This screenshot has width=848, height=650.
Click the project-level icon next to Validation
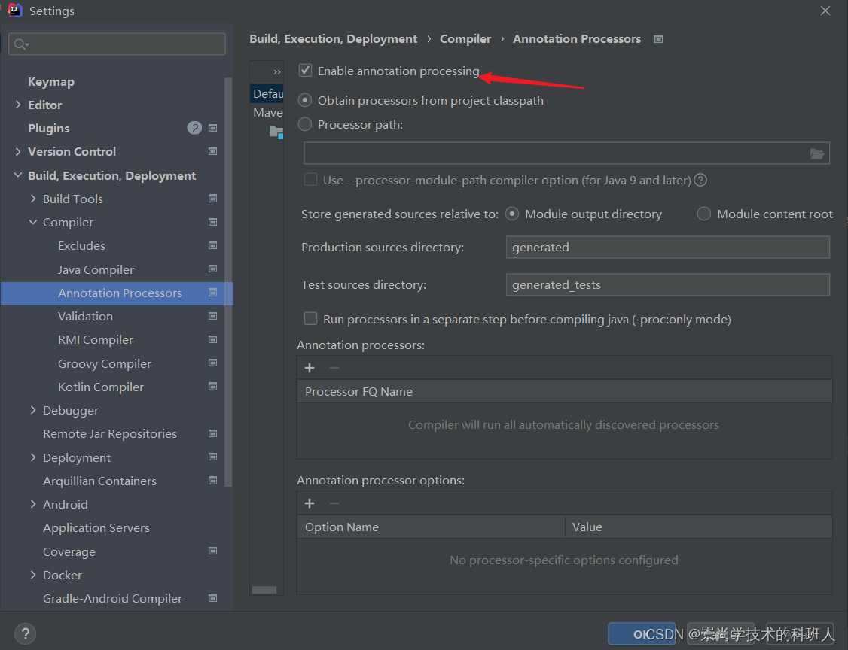click(212, 315)
